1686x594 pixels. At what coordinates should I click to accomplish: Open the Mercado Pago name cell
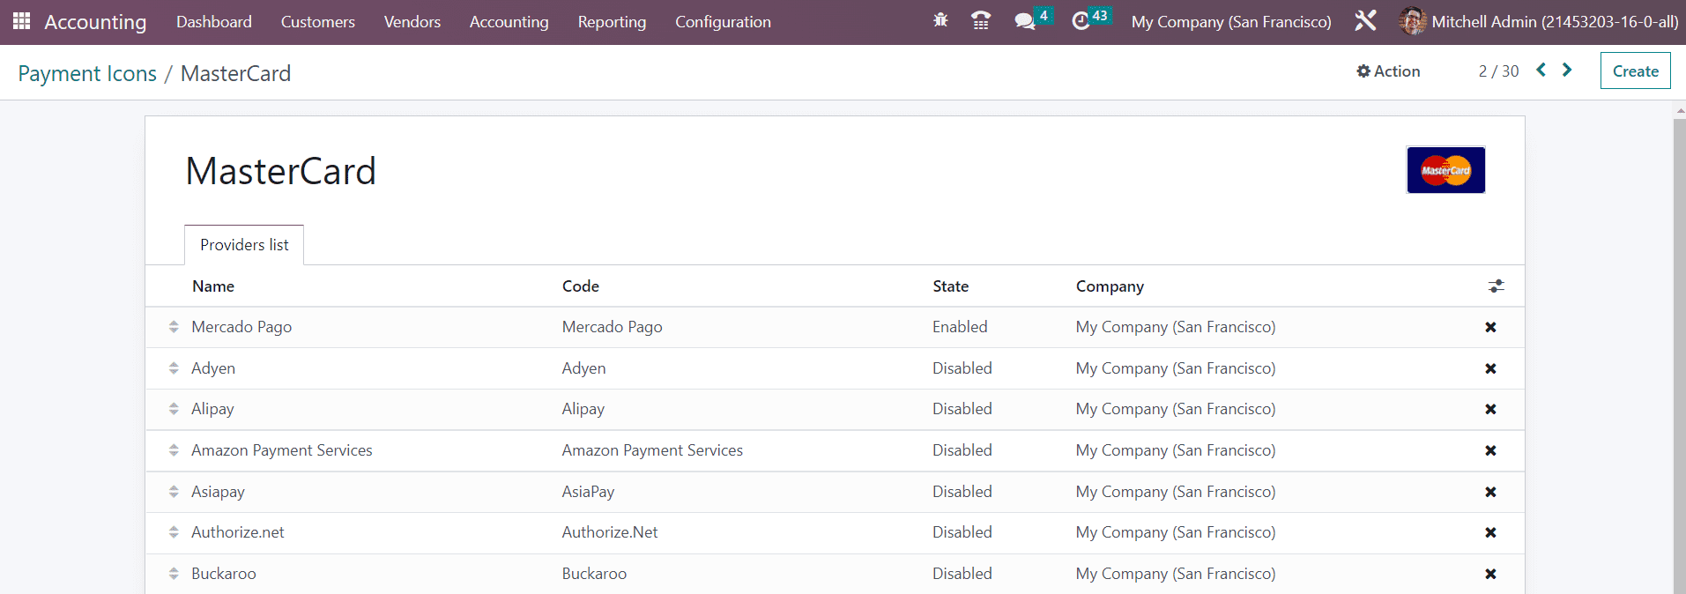(x=241, y=327)
